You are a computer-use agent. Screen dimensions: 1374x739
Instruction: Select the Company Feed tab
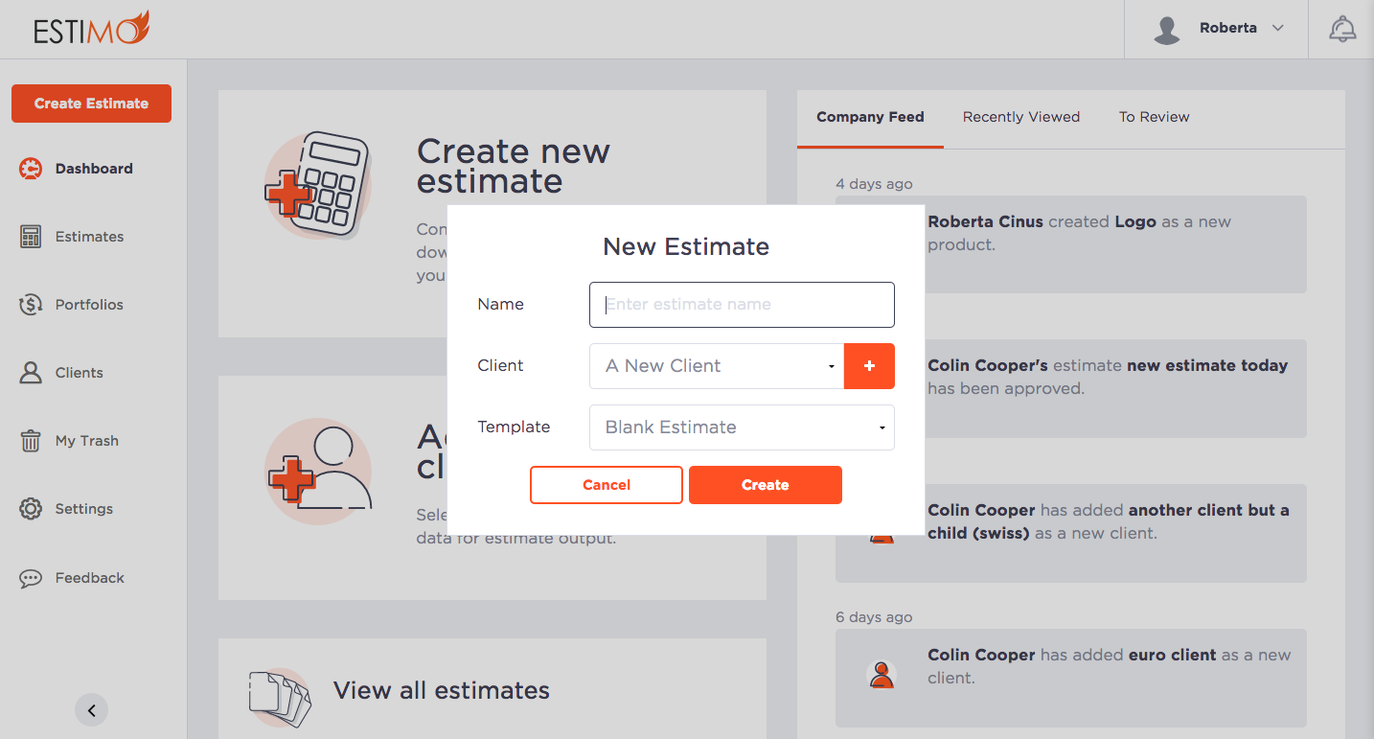870,117
